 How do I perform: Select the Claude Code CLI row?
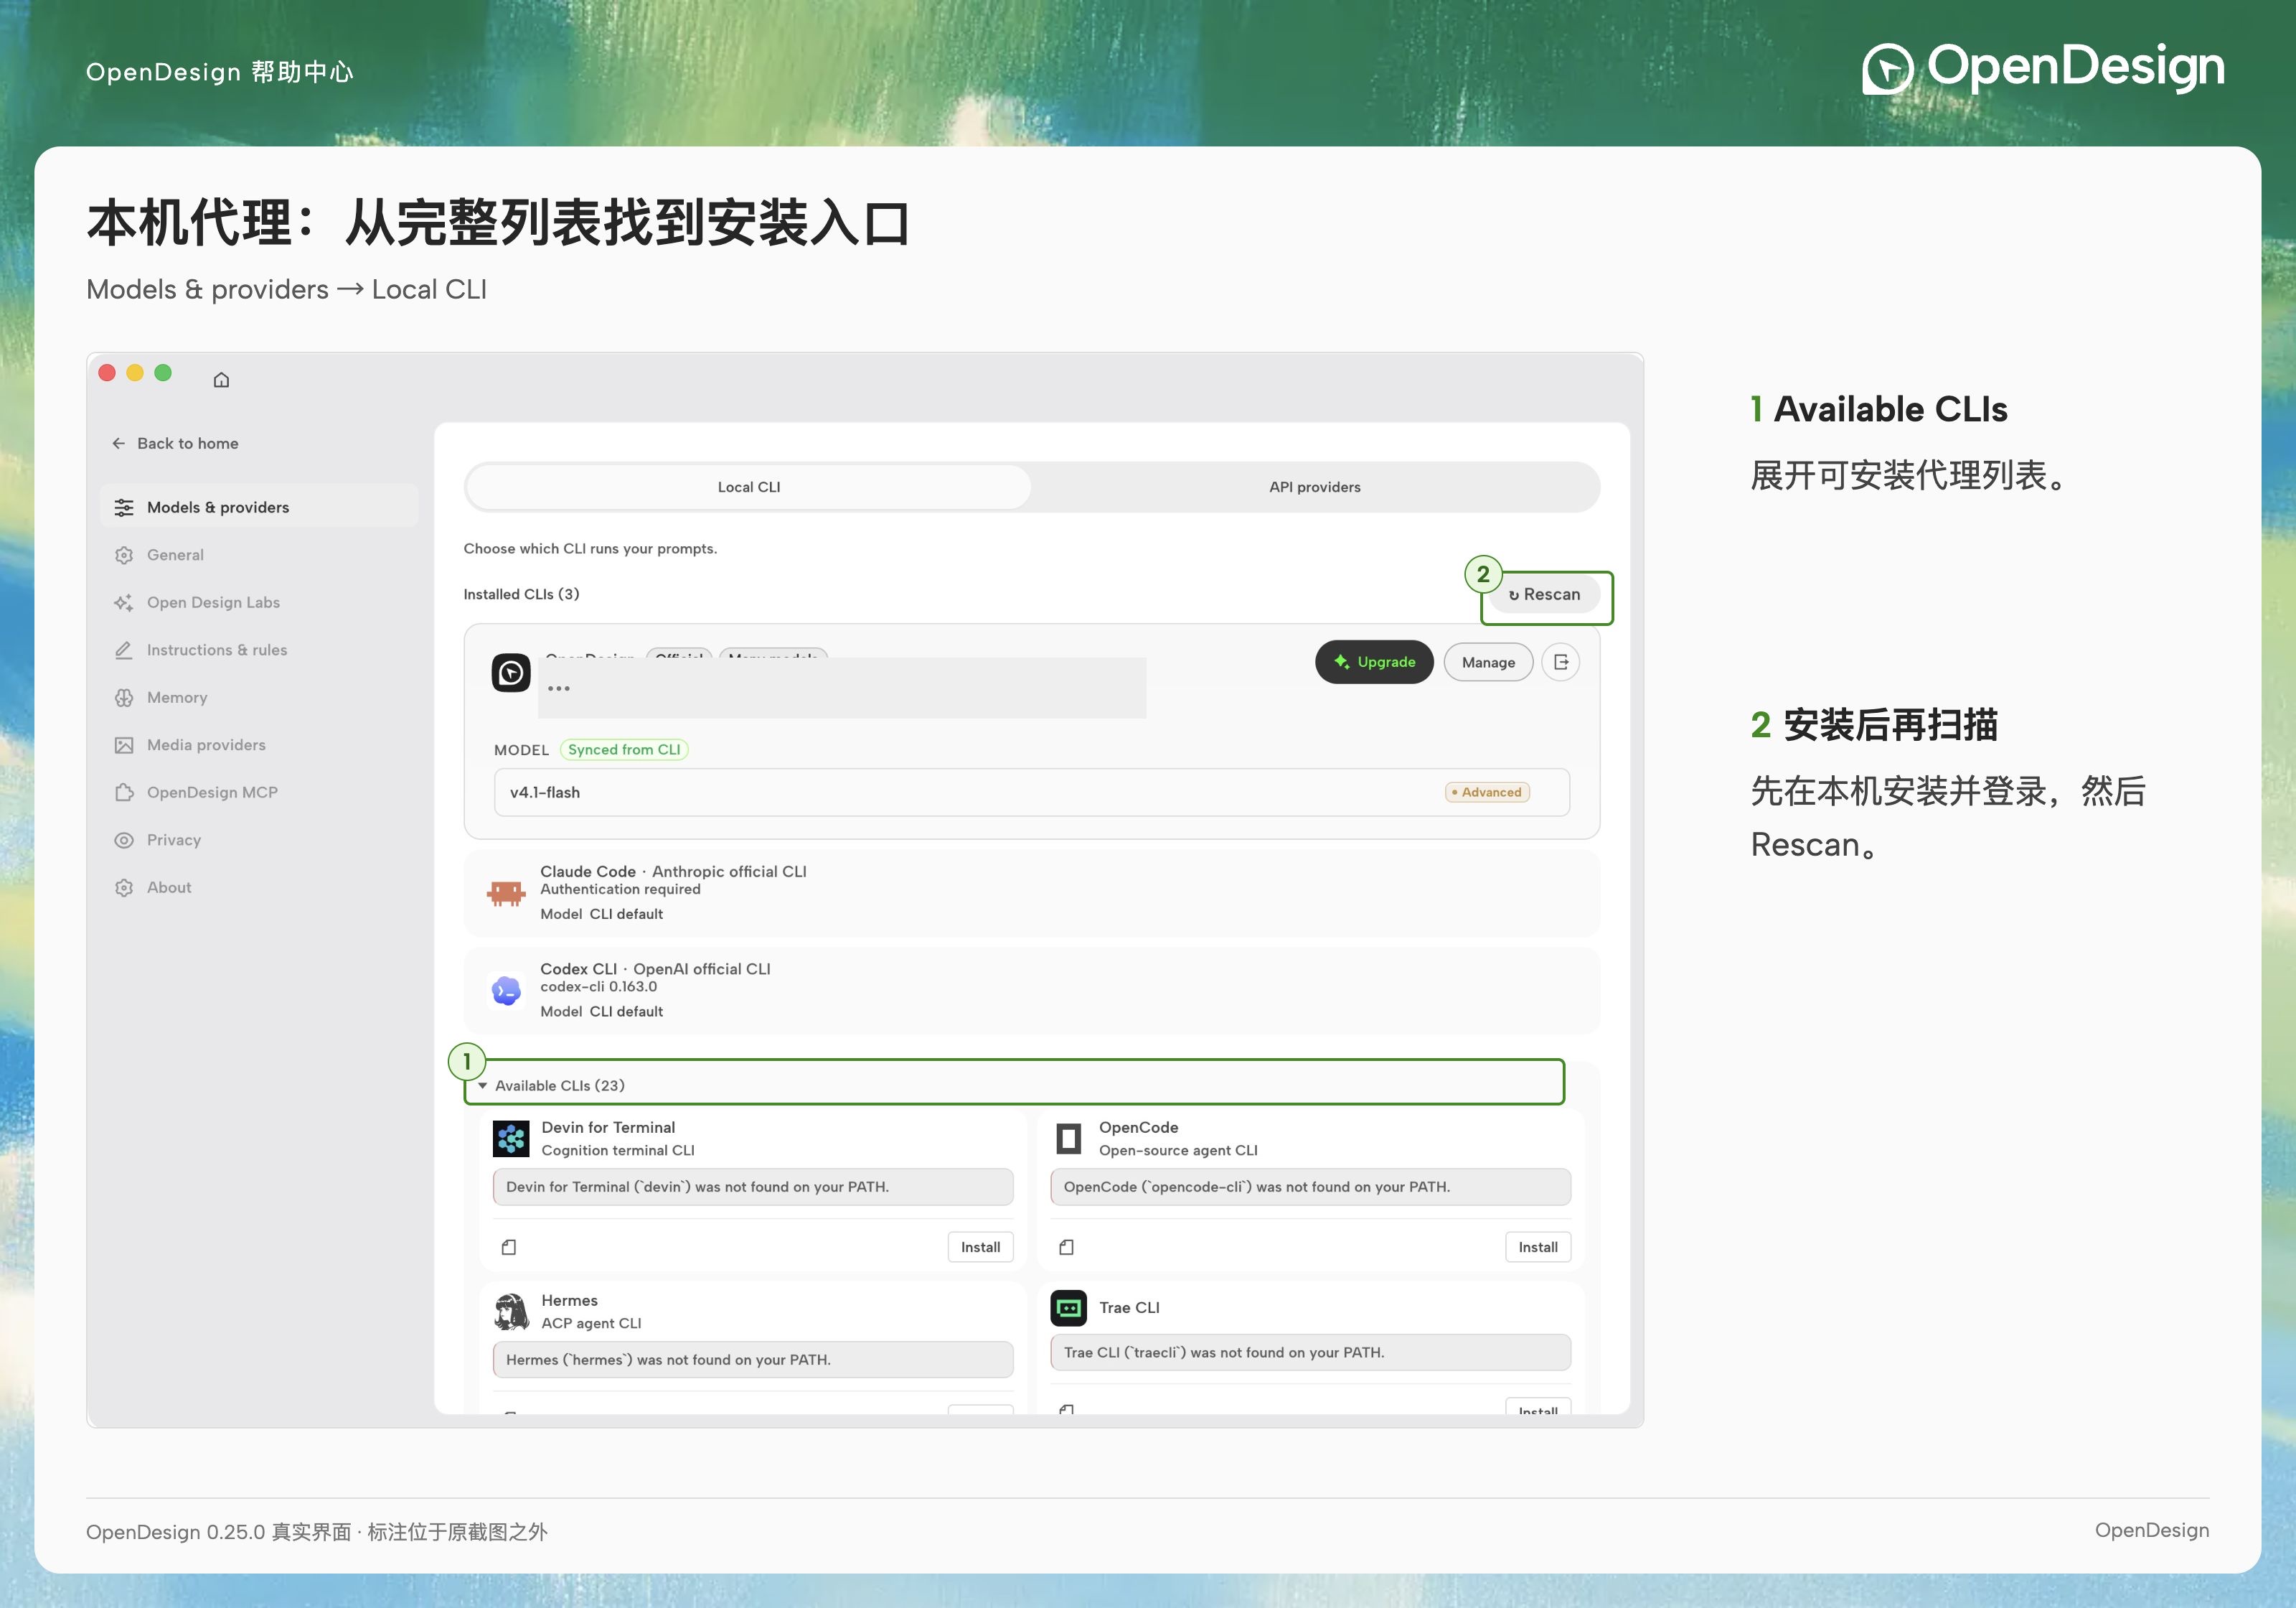click(x=1031, y=894)
